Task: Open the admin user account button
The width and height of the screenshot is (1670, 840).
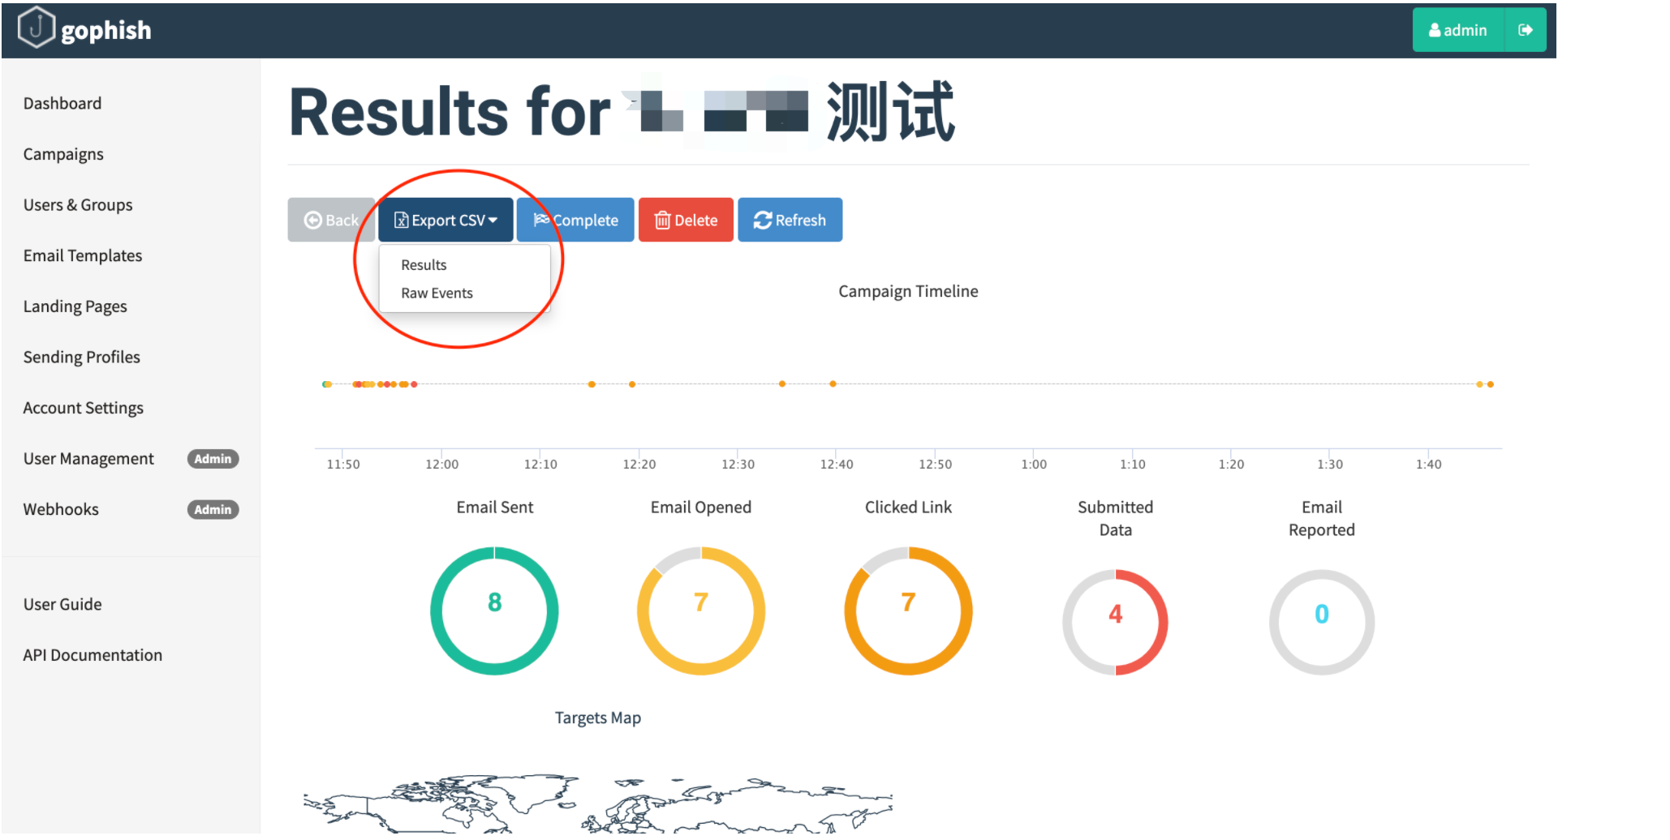Action: (x=1457, y=30)
